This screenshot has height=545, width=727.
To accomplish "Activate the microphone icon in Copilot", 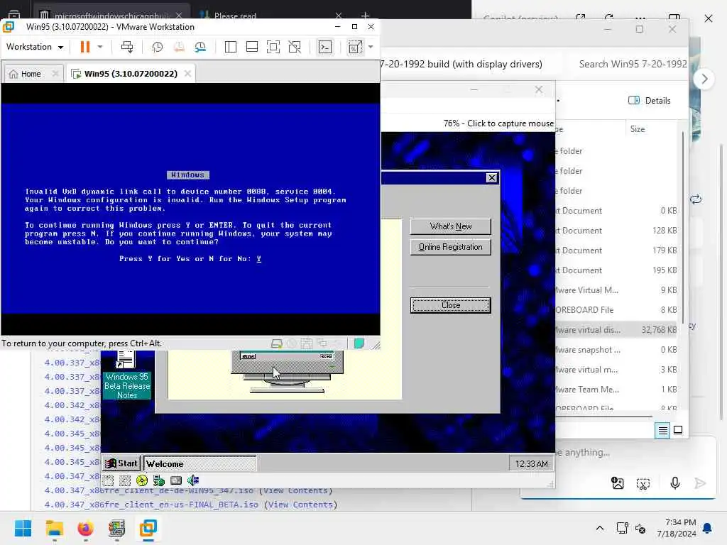I will coord(675,483).
